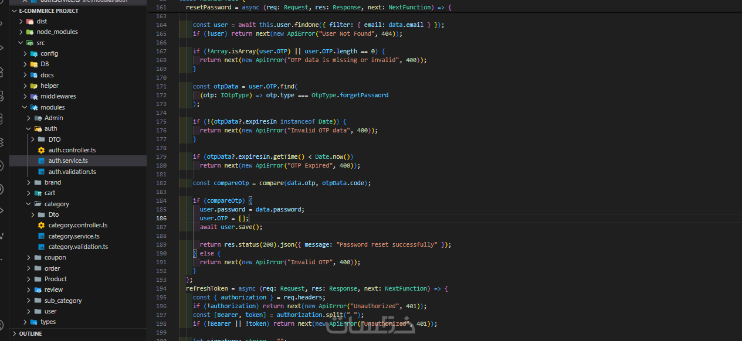742x341 pixels.
Task: Click "authorization.split" on line 197
Action: pyautogui.click(x=308, y=315)
